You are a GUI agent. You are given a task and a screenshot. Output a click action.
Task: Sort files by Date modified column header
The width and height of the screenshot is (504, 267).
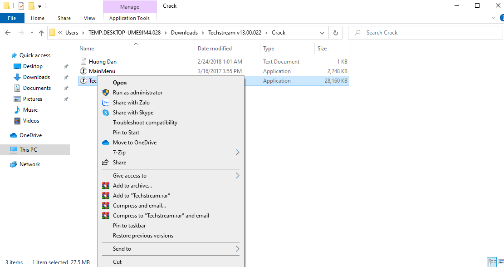215,49
